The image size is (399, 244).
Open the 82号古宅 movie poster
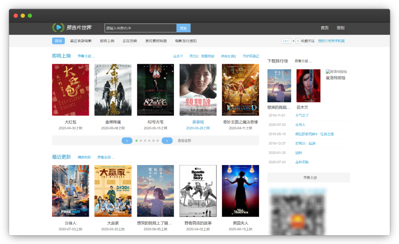click(x=156, y=90)
